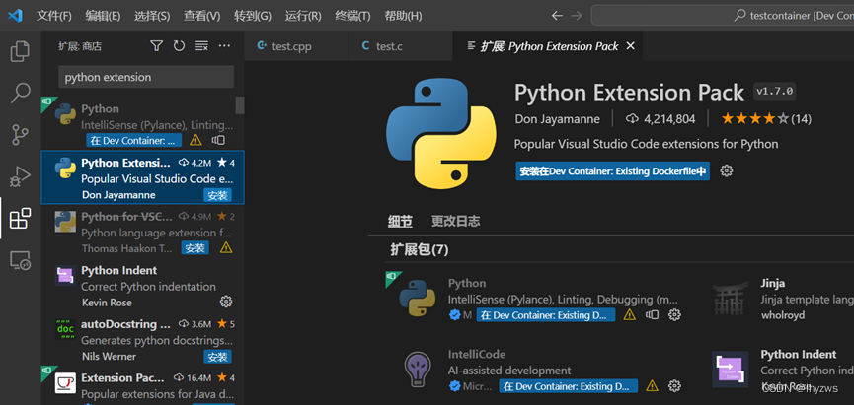Click remote icon on pack's Python entry
The width and height of the screenshot is (854, 405).
coord(653,314)
